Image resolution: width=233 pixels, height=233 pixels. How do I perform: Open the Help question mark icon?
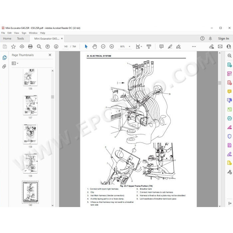(x=202, y=39)
